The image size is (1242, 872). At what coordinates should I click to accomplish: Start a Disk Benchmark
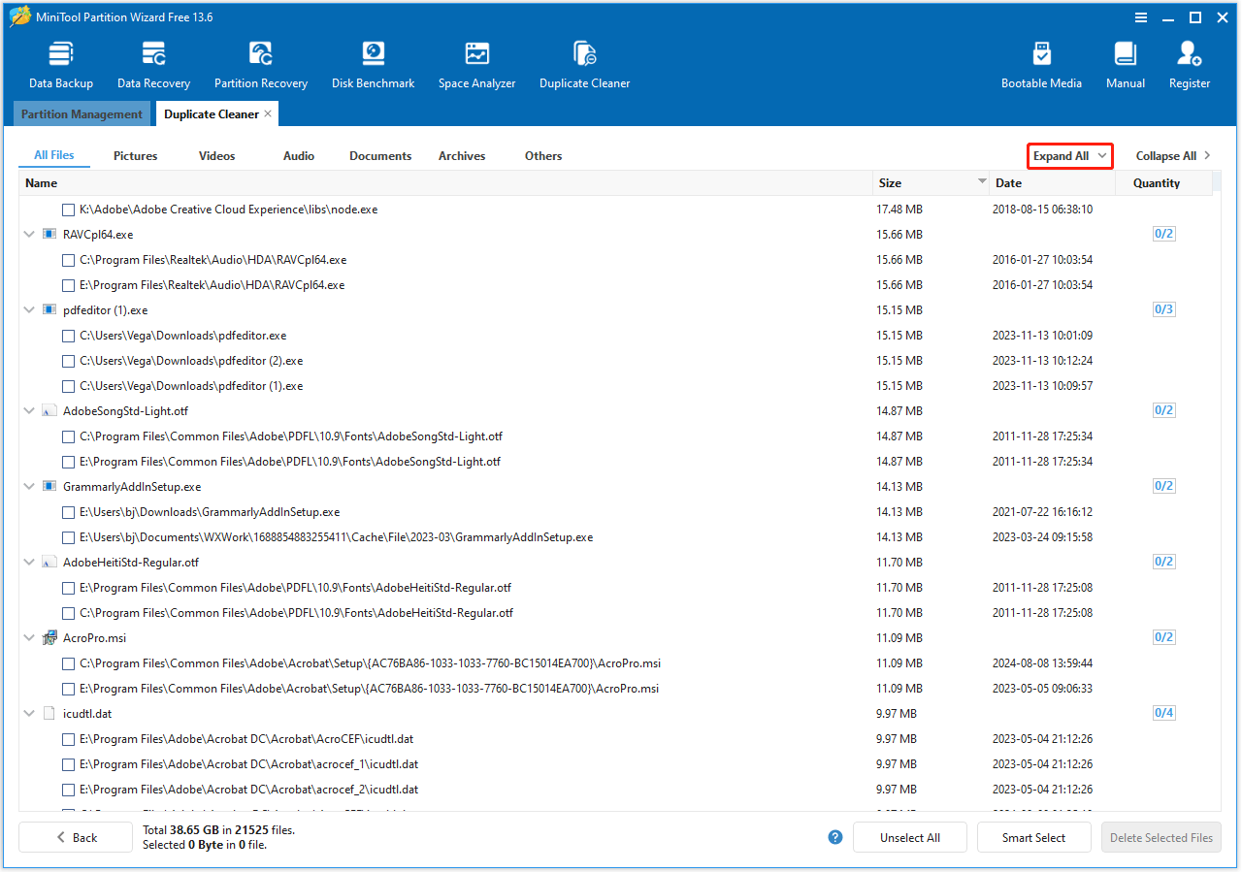click(373, 62)
